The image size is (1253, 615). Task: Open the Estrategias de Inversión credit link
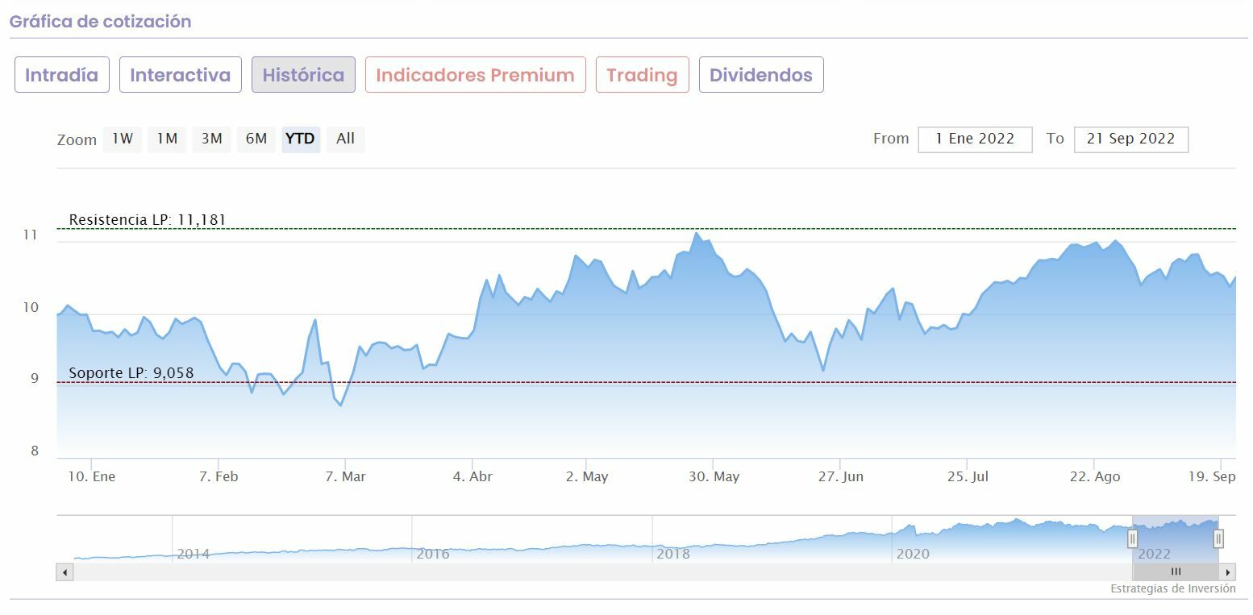[1172, 588]
